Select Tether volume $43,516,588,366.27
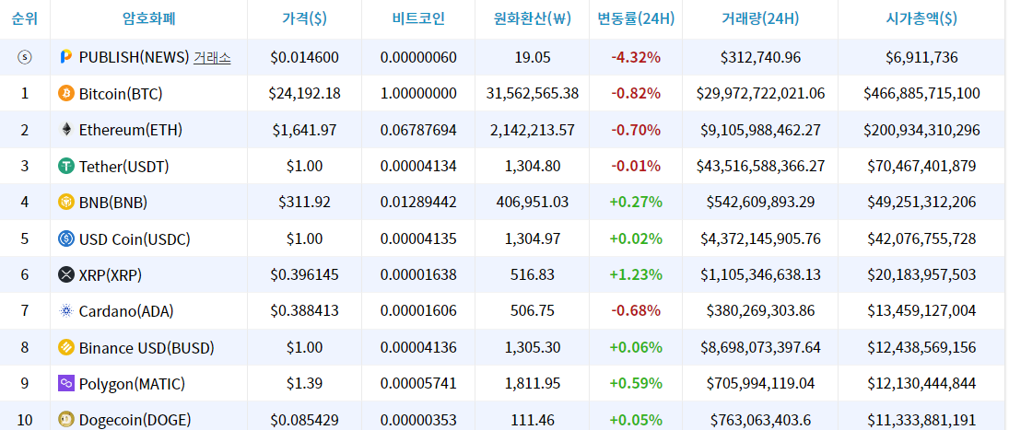This screenshot has height=430, width=1009. tap(760, 167)
